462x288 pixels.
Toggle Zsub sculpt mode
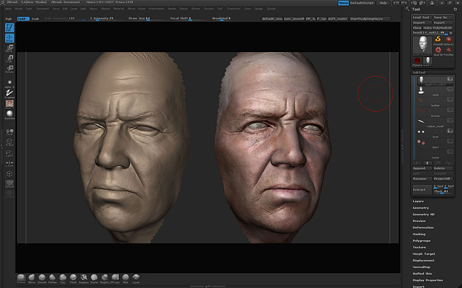tap(35, 19)
